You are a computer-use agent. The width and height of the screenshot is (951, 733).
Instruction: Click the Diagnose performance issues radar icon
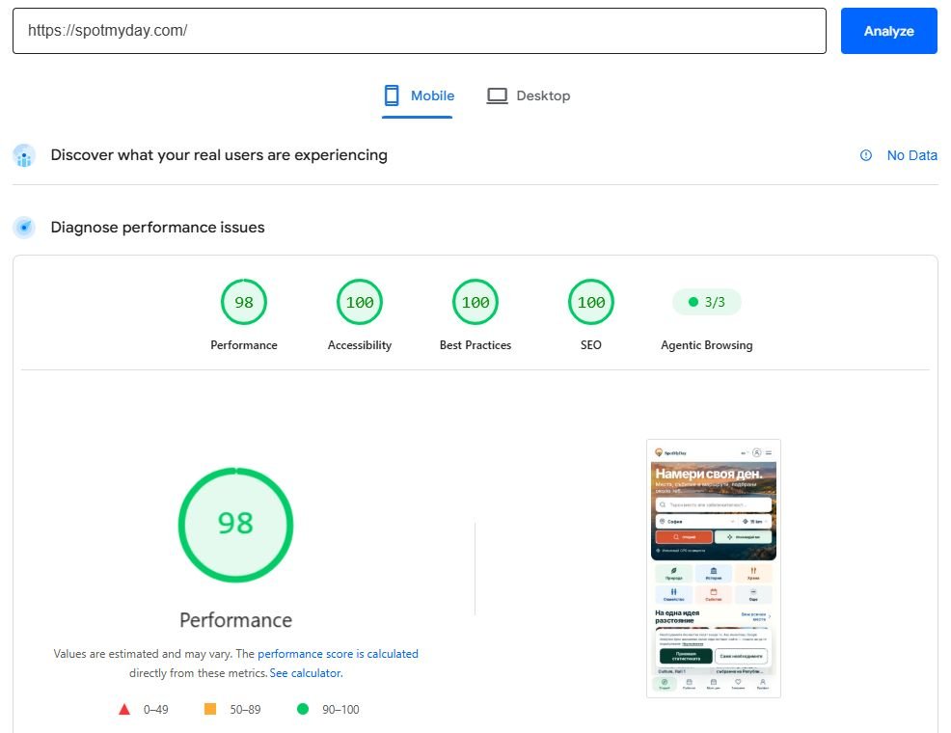(24, 228)
